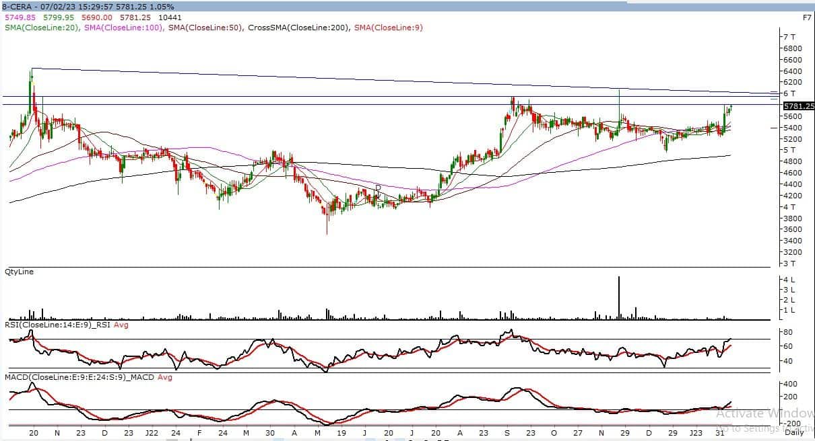
Task: Click the black 5781.25 current price tag
Action: coord(799,106)
